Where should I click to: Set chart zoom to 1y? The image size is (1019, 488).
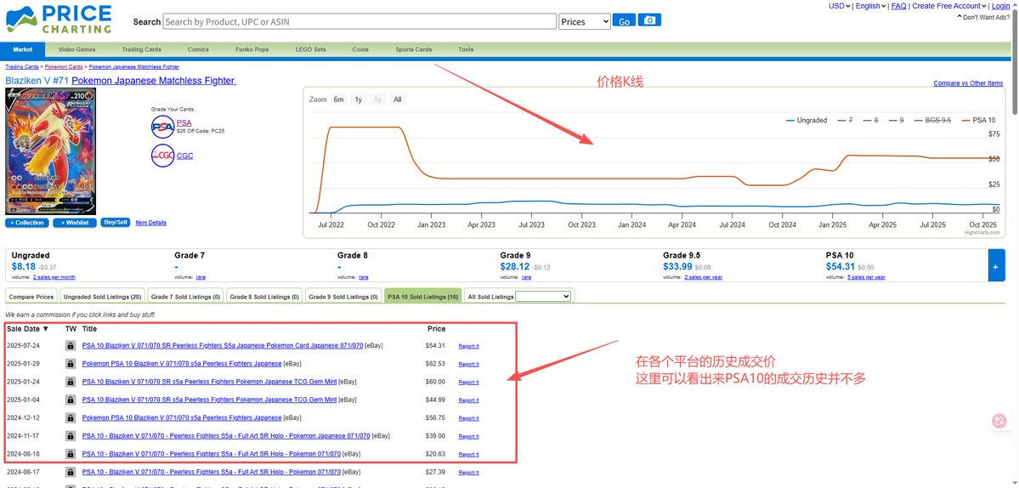358,99
